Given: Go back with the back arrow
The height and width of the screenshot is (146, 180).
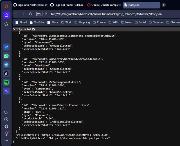Looking at the screenshot, I should (16, 14).
